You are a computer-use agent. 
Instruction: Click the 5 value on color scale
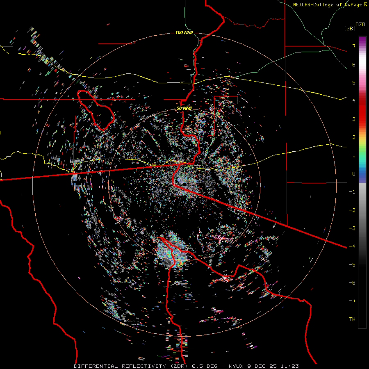[354, 82]
